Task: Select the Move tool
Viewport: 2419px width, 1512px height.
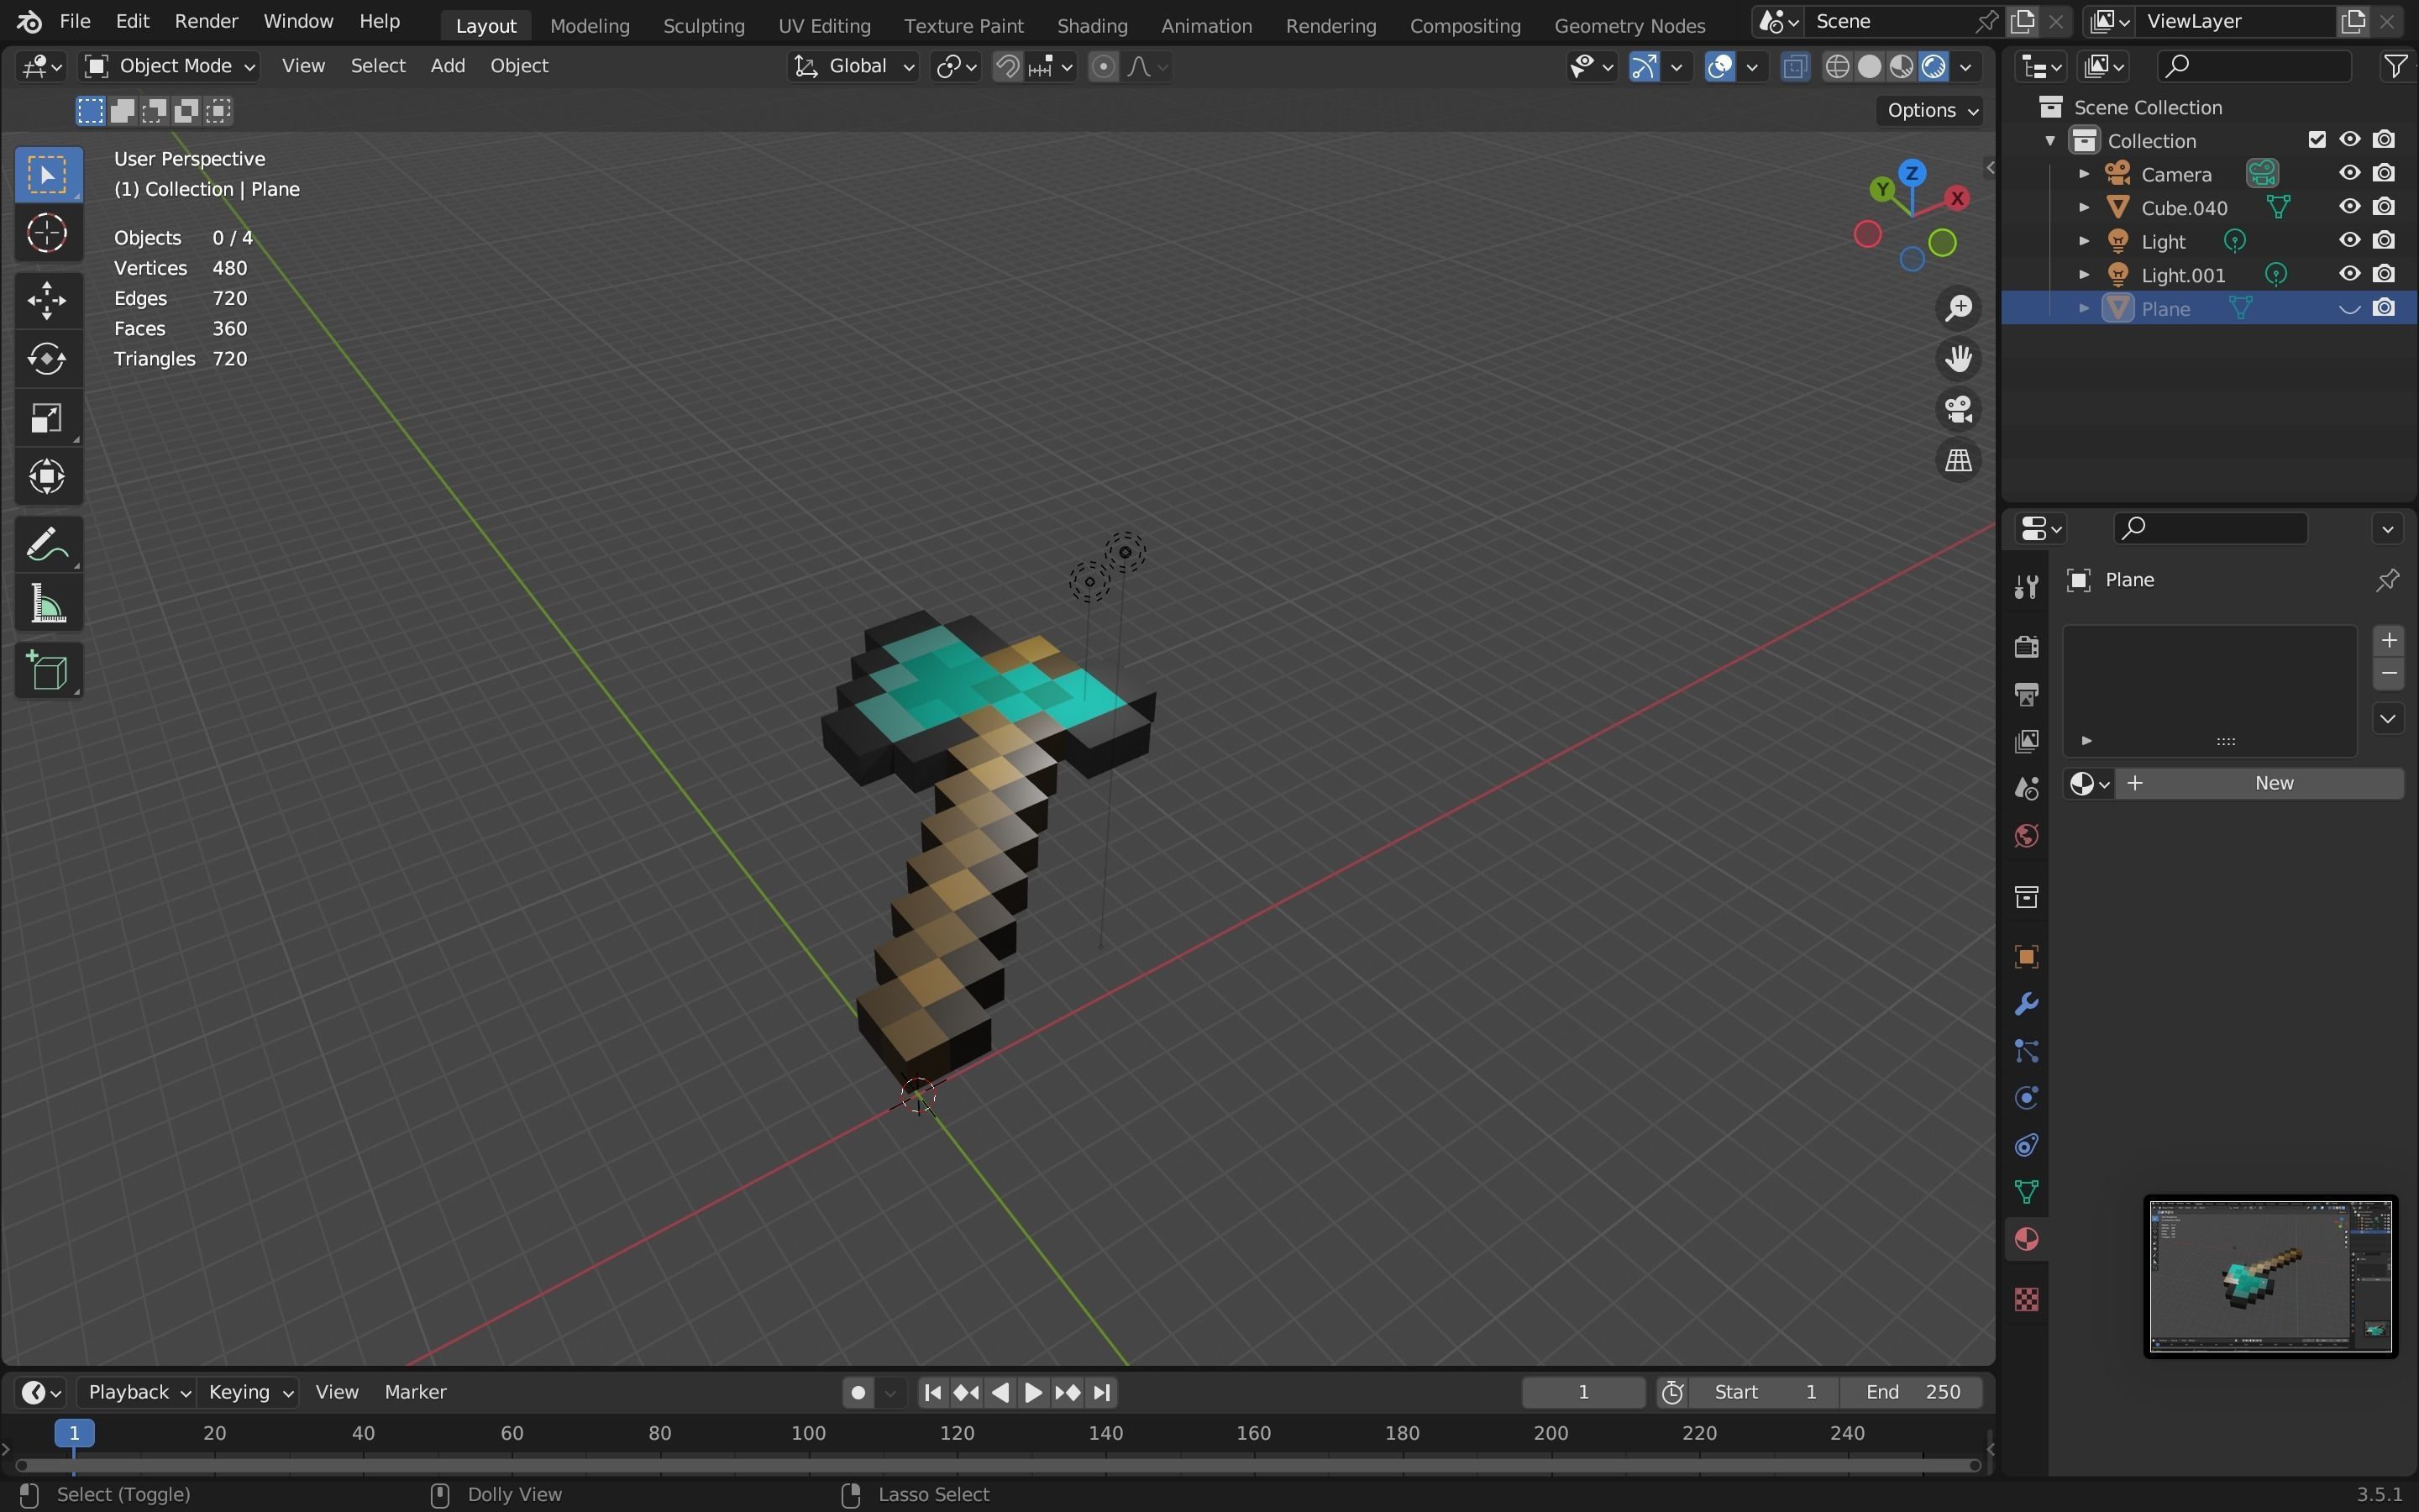Action: [x=47, y=300]
